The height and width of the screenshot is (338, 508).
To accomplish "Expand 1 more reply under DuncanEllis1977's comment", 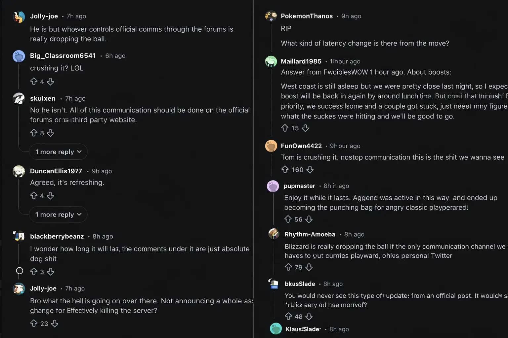I will 58,214.
